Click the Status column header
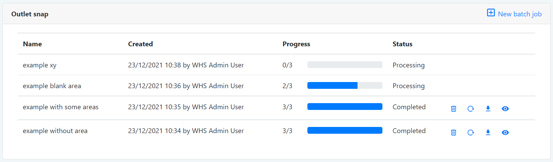Image resolution: width=553 pixels, height=162 pixels. 402,44
